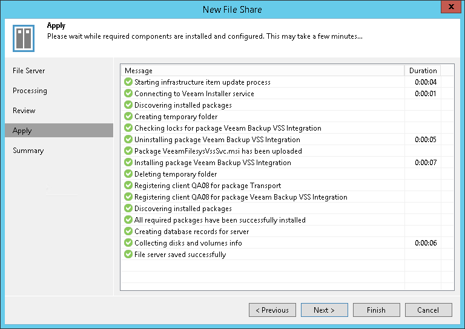
Task: Select the 'Collecting disks and volumes info' row
Action: coord(188,243)
